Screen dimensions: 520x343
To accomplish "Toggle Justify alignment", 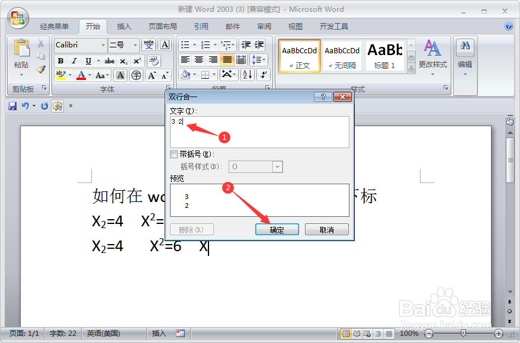I will coord(227,60).
